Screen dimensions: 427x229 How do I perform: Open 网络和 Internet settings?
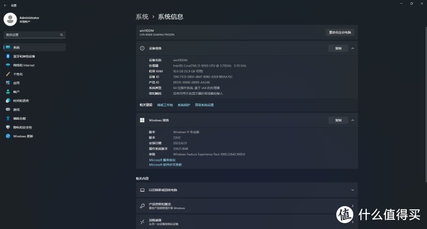(x=23, y=65)
